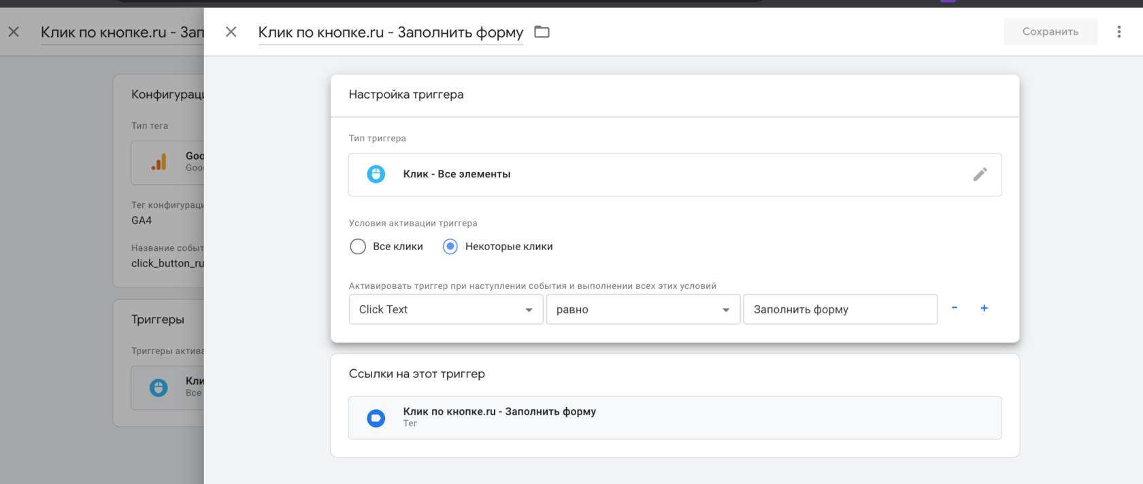Remove the condition with the minus button
The width and height of the screenshot is (1143, 484).
pyautogui.click(x=955, y=309)
